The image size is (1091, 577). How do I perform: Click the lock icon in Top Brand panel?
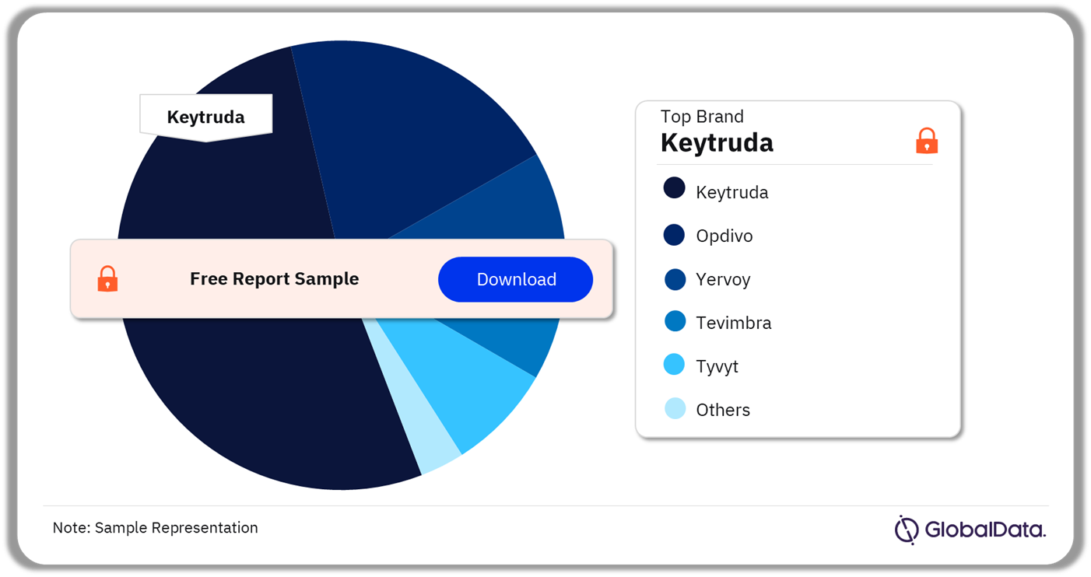coord(926,141)
